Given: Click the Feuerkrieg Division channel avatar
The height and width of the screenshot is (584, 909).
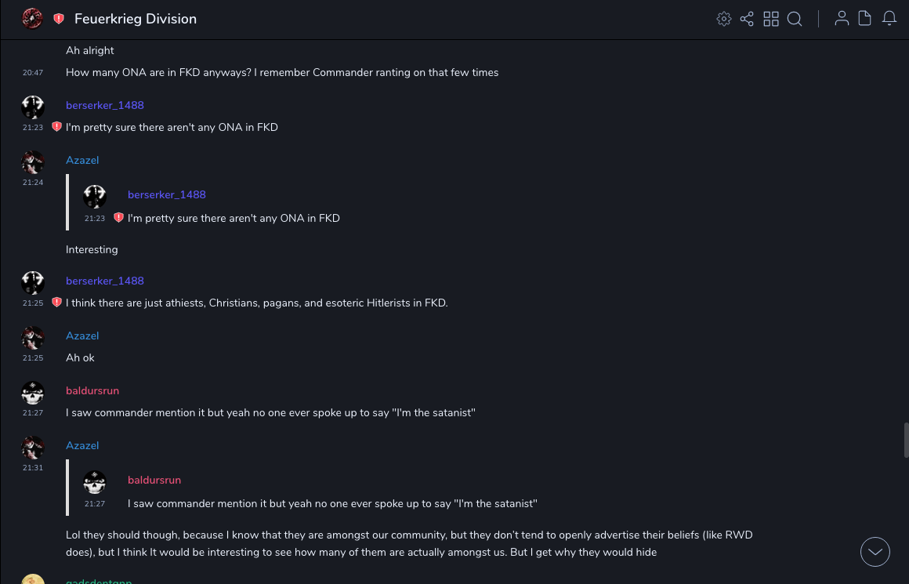Looking at the screenshot, I should (32, 19).
